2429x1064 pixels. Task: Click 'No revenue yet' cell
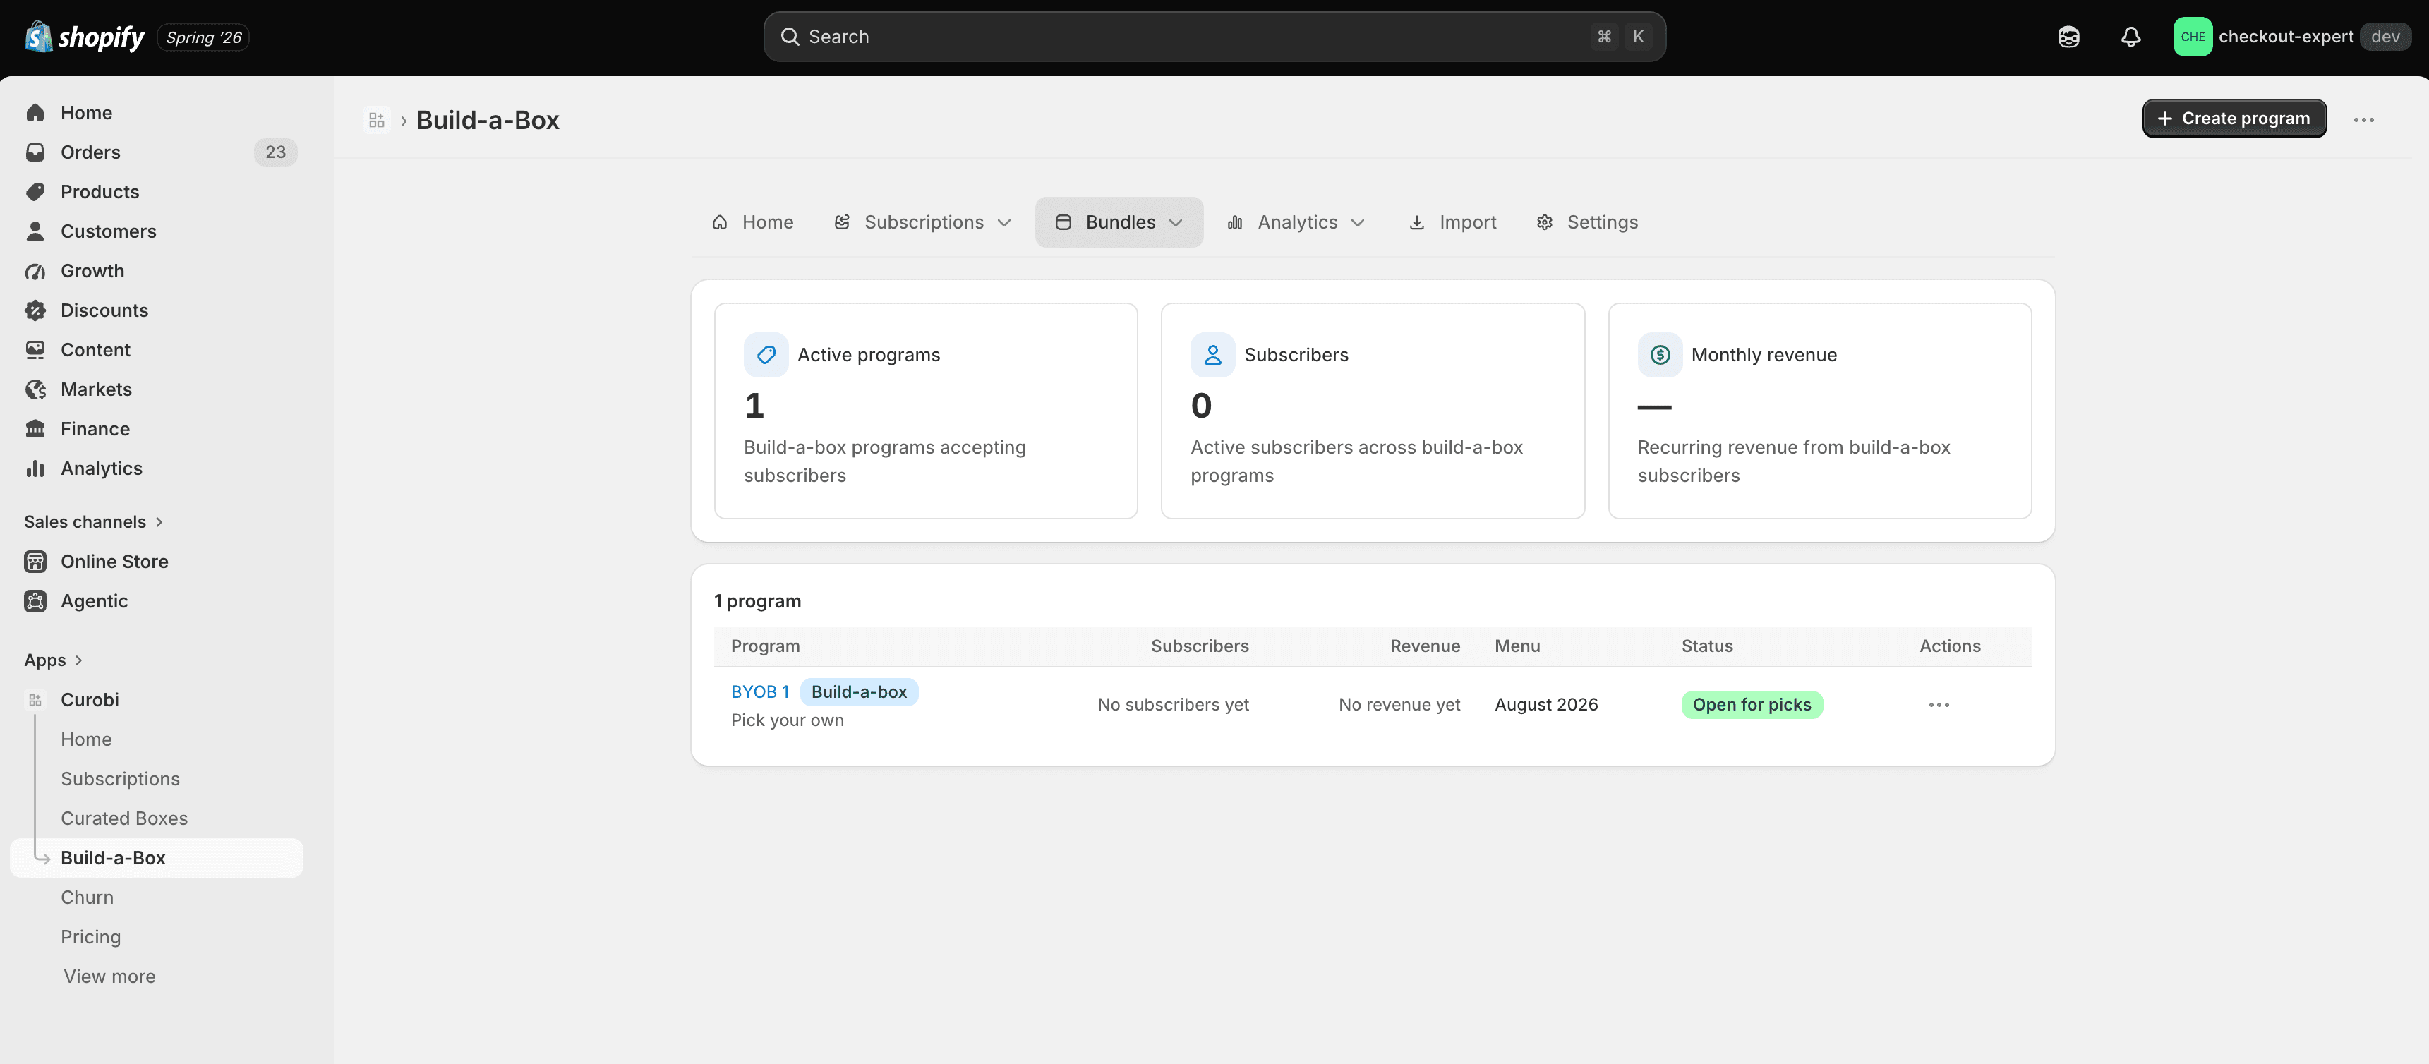pos(1399,705)
